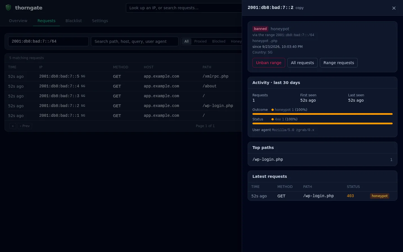Click the TIME column header in requests table
403x252 pixels.
[x=12, y=67]
